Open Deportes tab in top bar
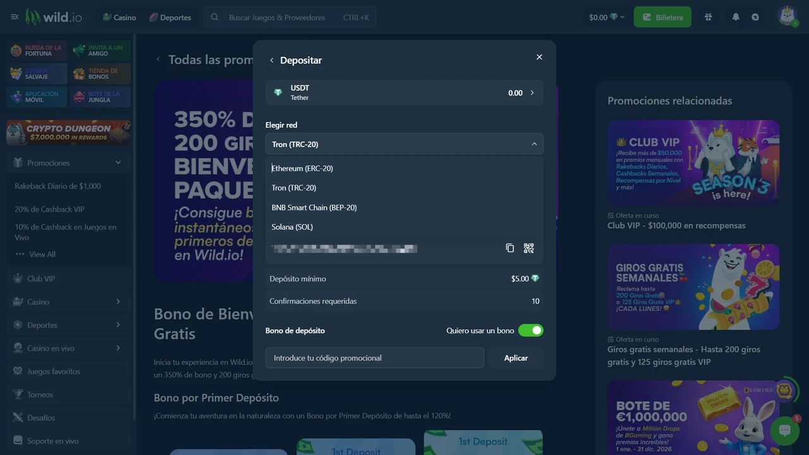 coord(170,17)
